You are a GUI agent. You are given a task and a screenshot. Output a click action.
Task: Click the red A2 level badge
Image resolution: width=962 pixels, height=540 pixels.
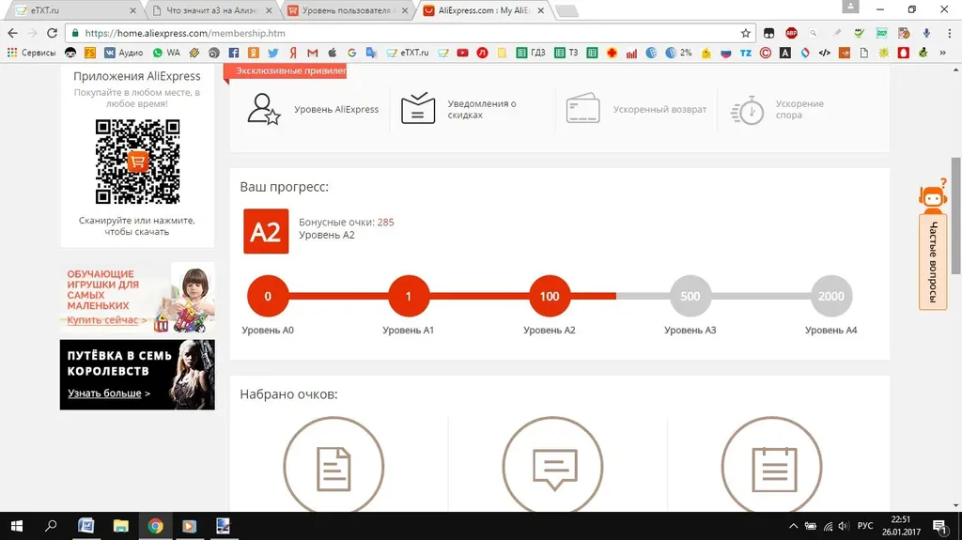(x=266, y=231)
